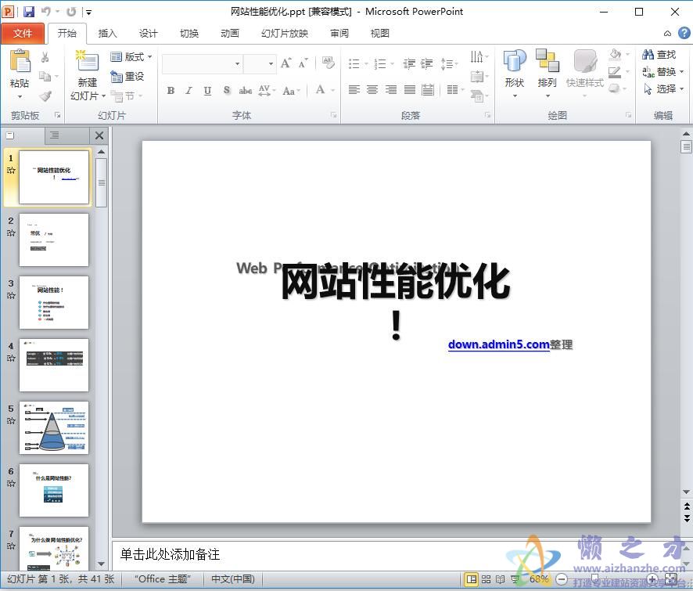The height and width of the screenshot is (591, 693).
Task: Click the strikethrough icon in Font group
Action: pos(245,90)
